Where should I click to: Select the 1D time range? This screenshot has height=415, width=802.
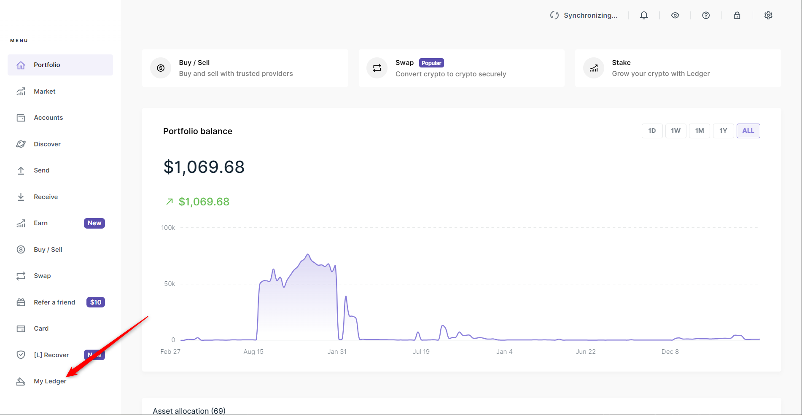pyautogui.click(x=652, y=131)
